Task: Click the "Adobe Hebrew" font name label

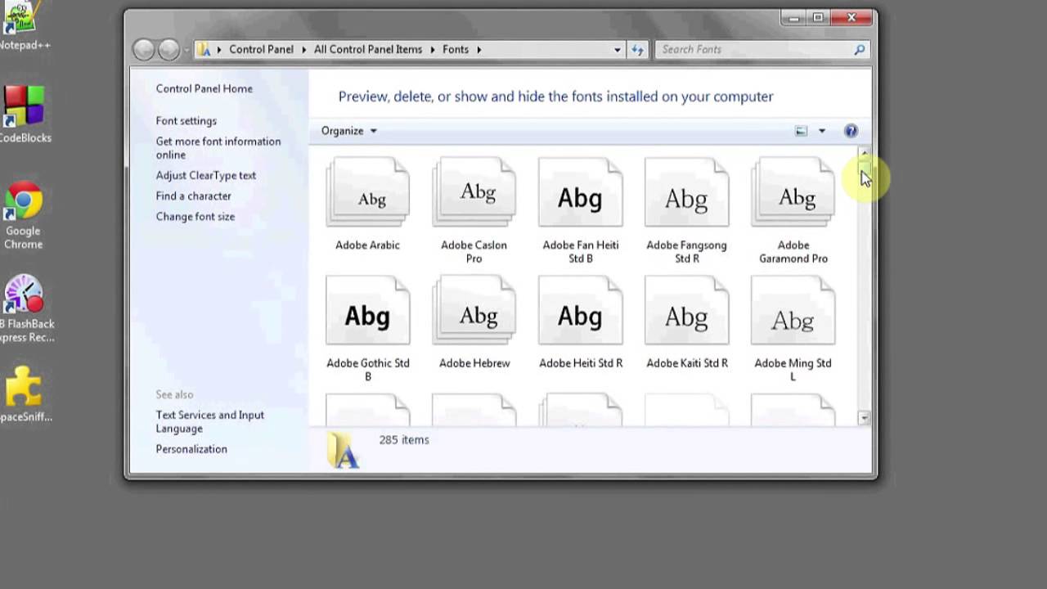Action: (x=474, y=363)
